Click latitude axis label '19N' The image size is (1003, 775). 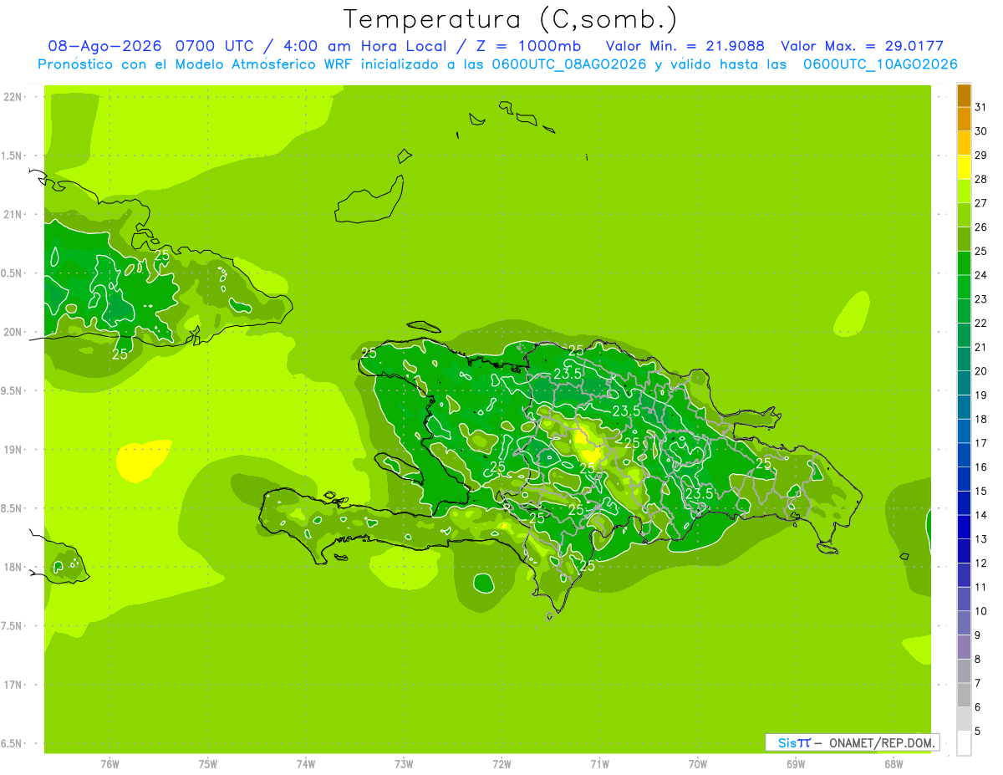click(13, 450)
